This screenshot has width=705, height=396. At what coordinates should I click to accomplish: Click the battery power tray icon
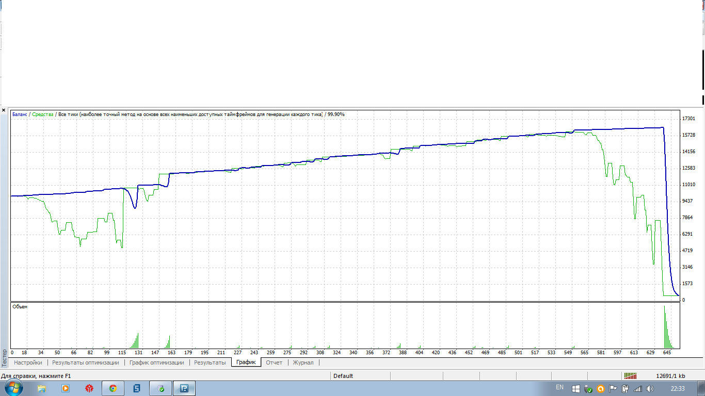coord(626,389)
